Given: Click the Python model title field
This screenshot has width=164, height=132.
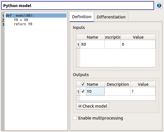Looking at the screenshot, I should pos(78,6).
